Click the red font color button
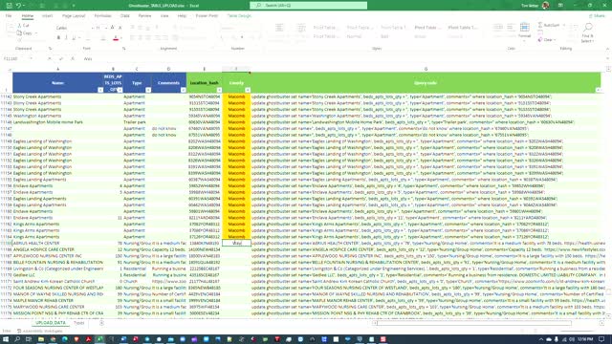Screen dimensions: 612x344 [116, 38]
